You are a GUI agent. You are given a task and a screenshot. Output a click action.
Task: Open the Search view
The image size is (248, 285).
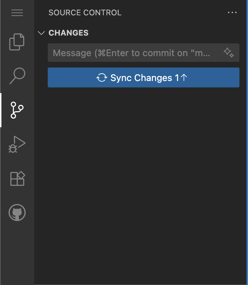17,76
